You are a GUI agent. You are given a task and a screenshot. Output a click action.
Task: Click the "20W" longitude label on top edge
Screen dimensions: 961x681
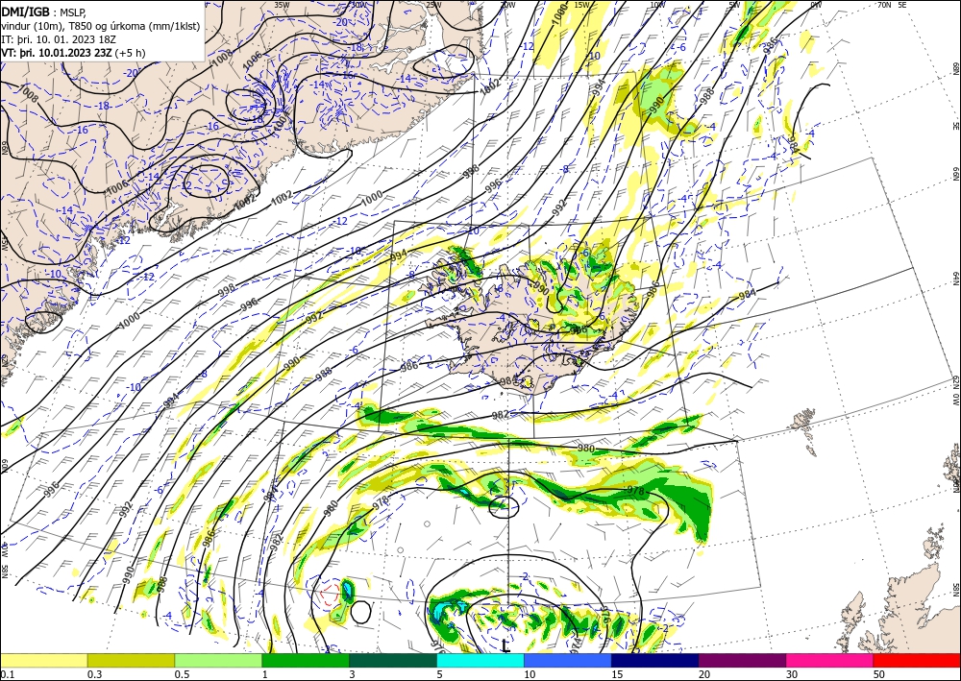click(508, 5)
